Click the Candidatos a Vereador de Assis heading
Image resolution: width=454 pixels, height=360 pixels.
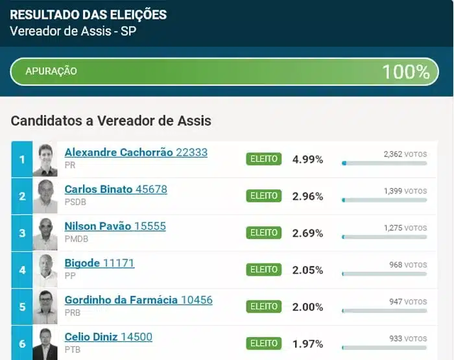click(x=111, y=121)
